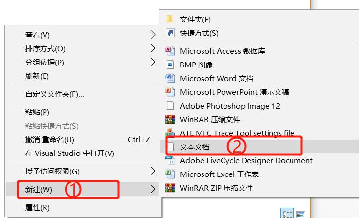359x218 pixels.
Task: Click the PowerPoint presentation icon
Action: (x=170, y=92)
